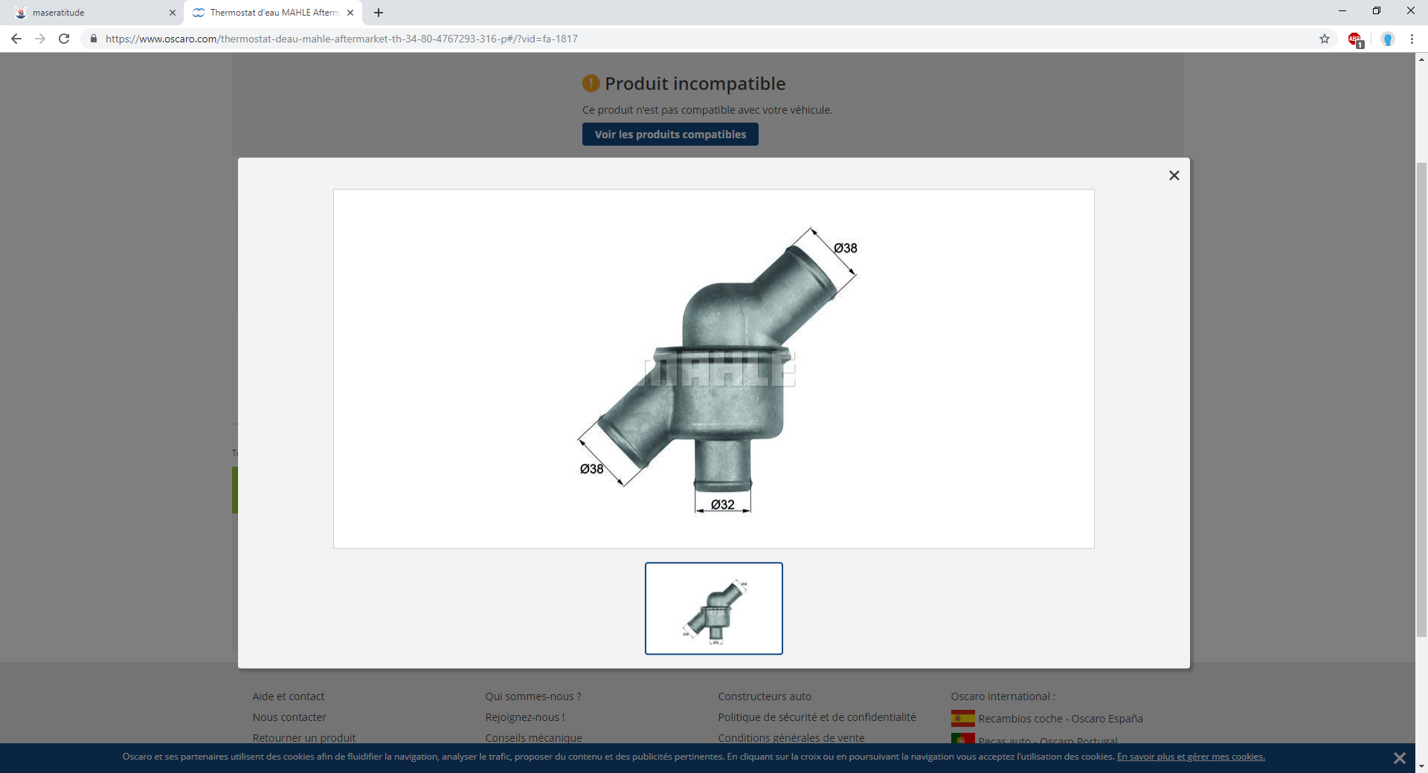Open Recambios coche - Oscaro España
The image size is (1428, 773).
click(1061, 719)
